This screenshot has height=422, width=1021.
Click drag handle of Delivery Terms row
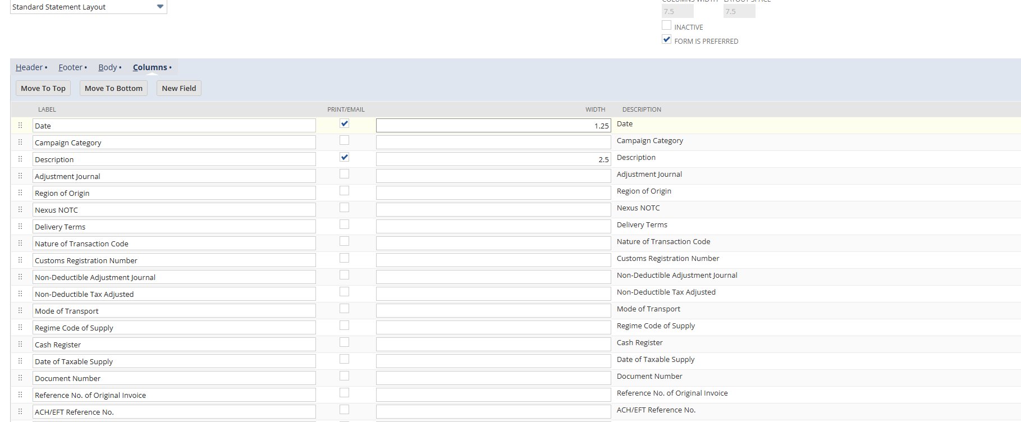click(20, 226)
